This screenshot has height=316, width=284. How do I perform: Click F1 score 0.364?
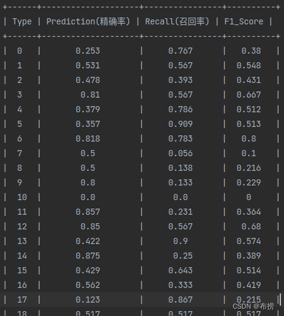pyautogui.click(x=249, y=212)
